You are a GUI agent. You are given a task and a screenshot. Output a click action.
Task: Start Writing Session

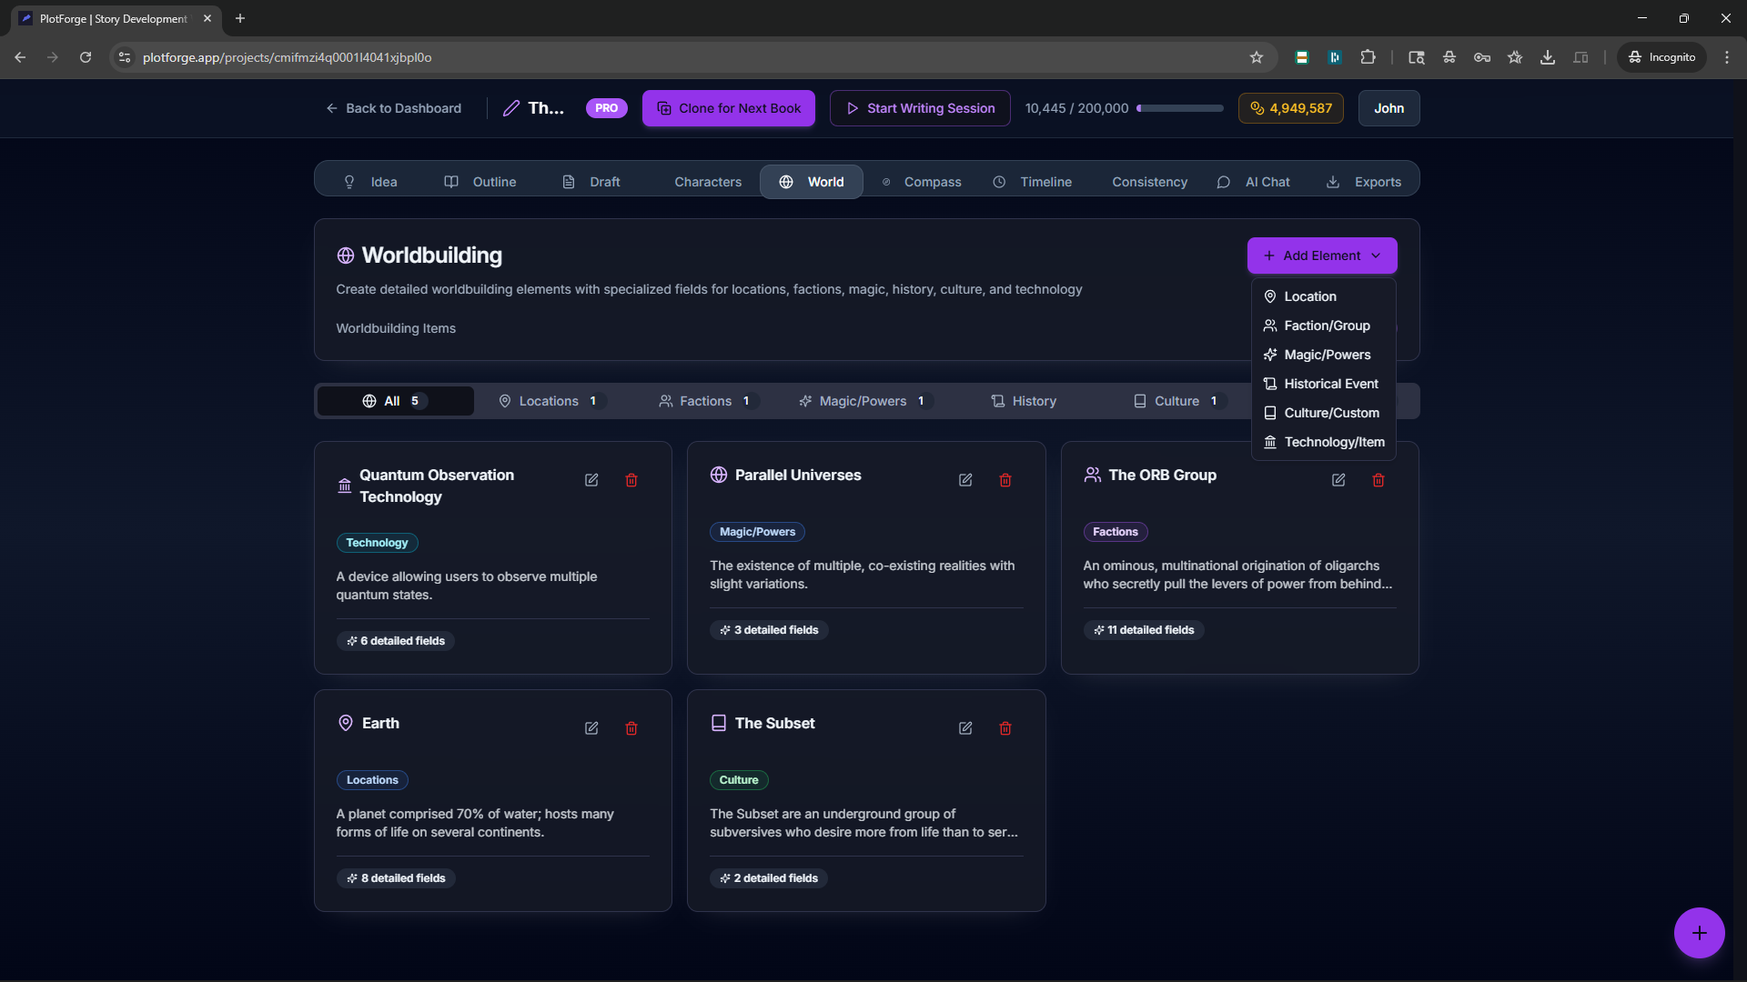tap(920, 108)
